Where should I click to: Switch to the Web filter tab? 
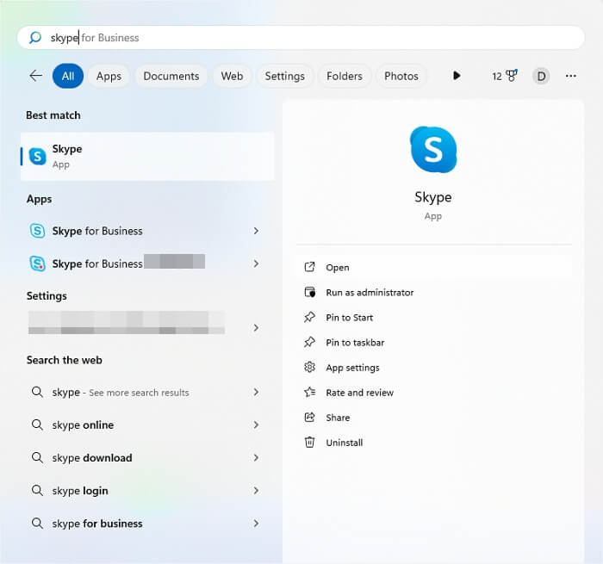(232, 76)
